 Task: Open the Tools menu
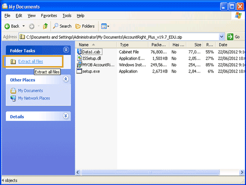point(67,16)
